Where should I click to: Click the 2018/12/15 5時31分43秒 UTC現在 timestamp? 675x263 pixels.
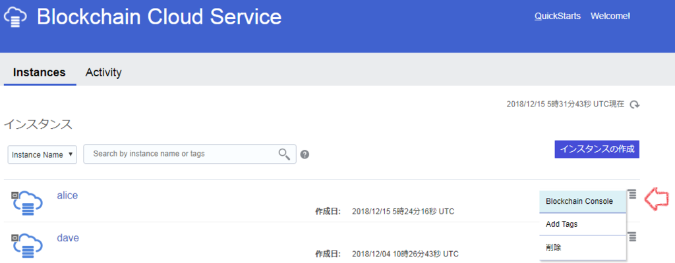565,105
